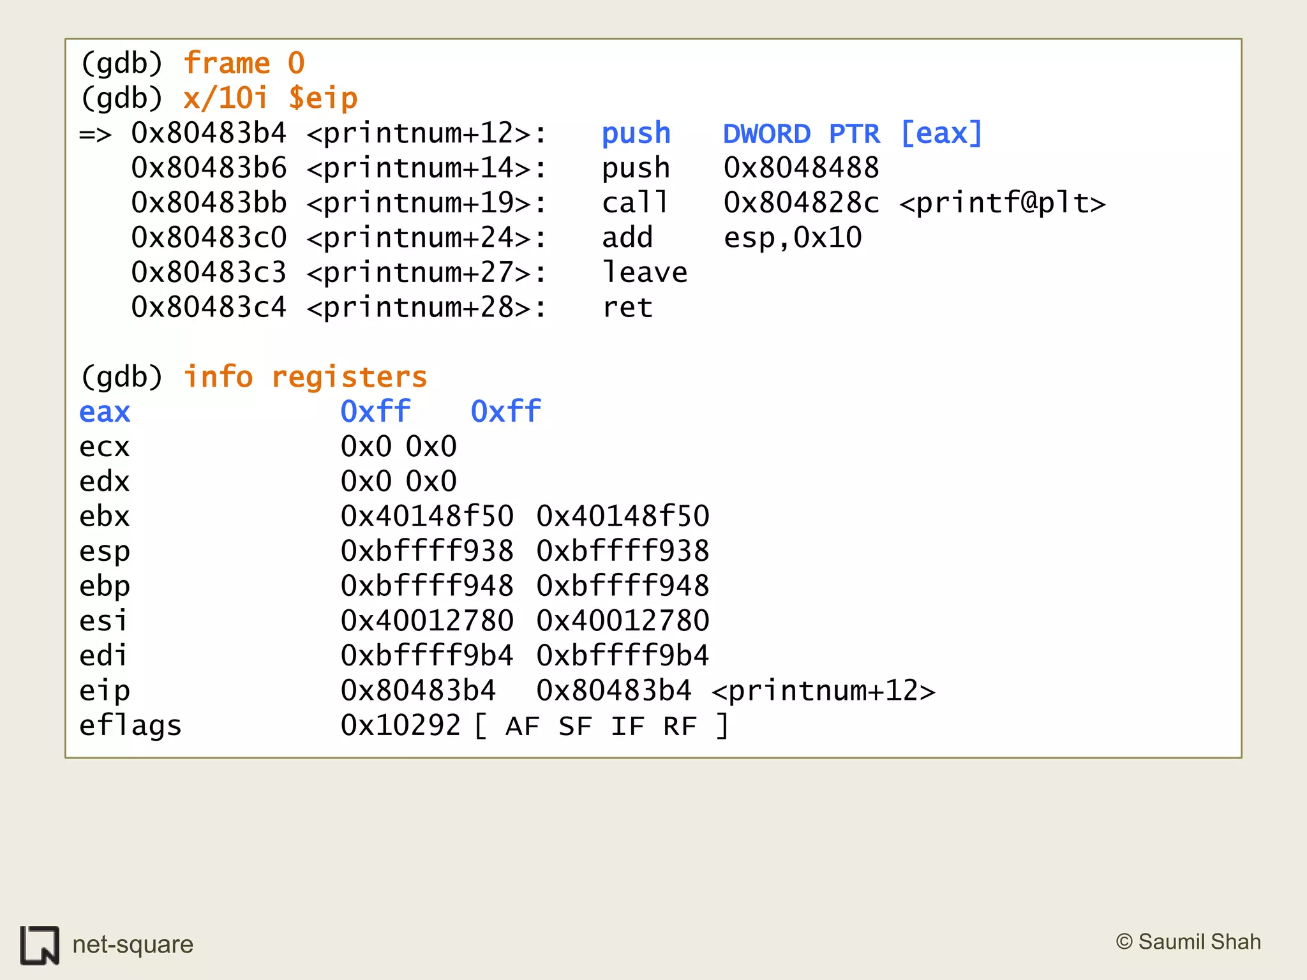
Task: Click the 'ecx' register name
Action: (105, 447)
